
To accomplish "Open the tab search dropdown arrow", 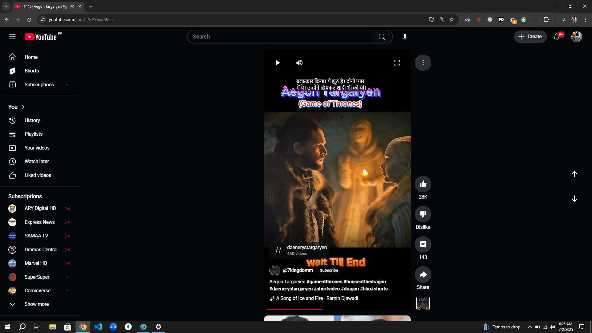I will pyautogui.click(x=6, y=6).
